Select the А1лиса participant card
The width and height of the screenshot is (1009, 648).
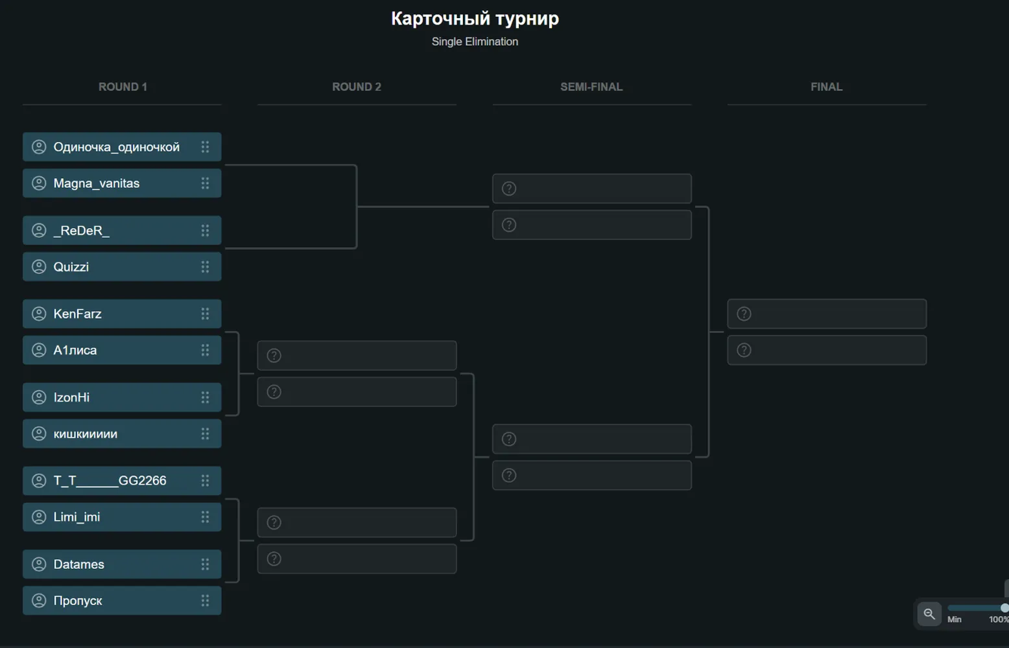tap(122, 350)
